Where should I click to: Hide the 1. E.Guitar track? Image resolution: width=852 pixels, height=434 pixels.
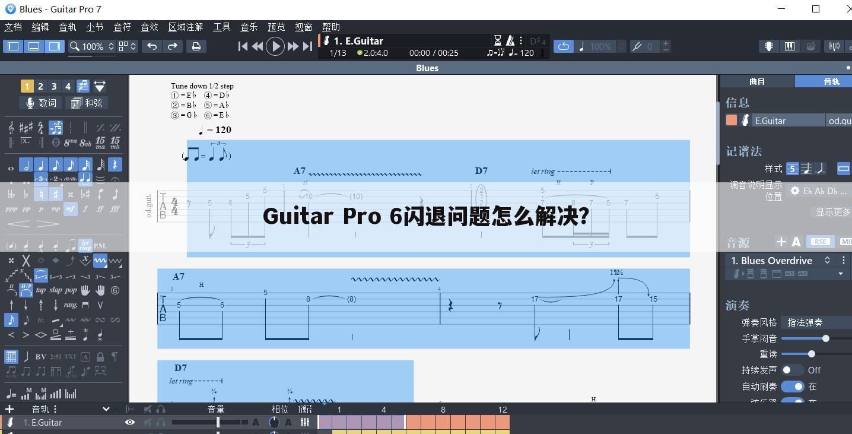pyautogui.click(x=129, y=422)
